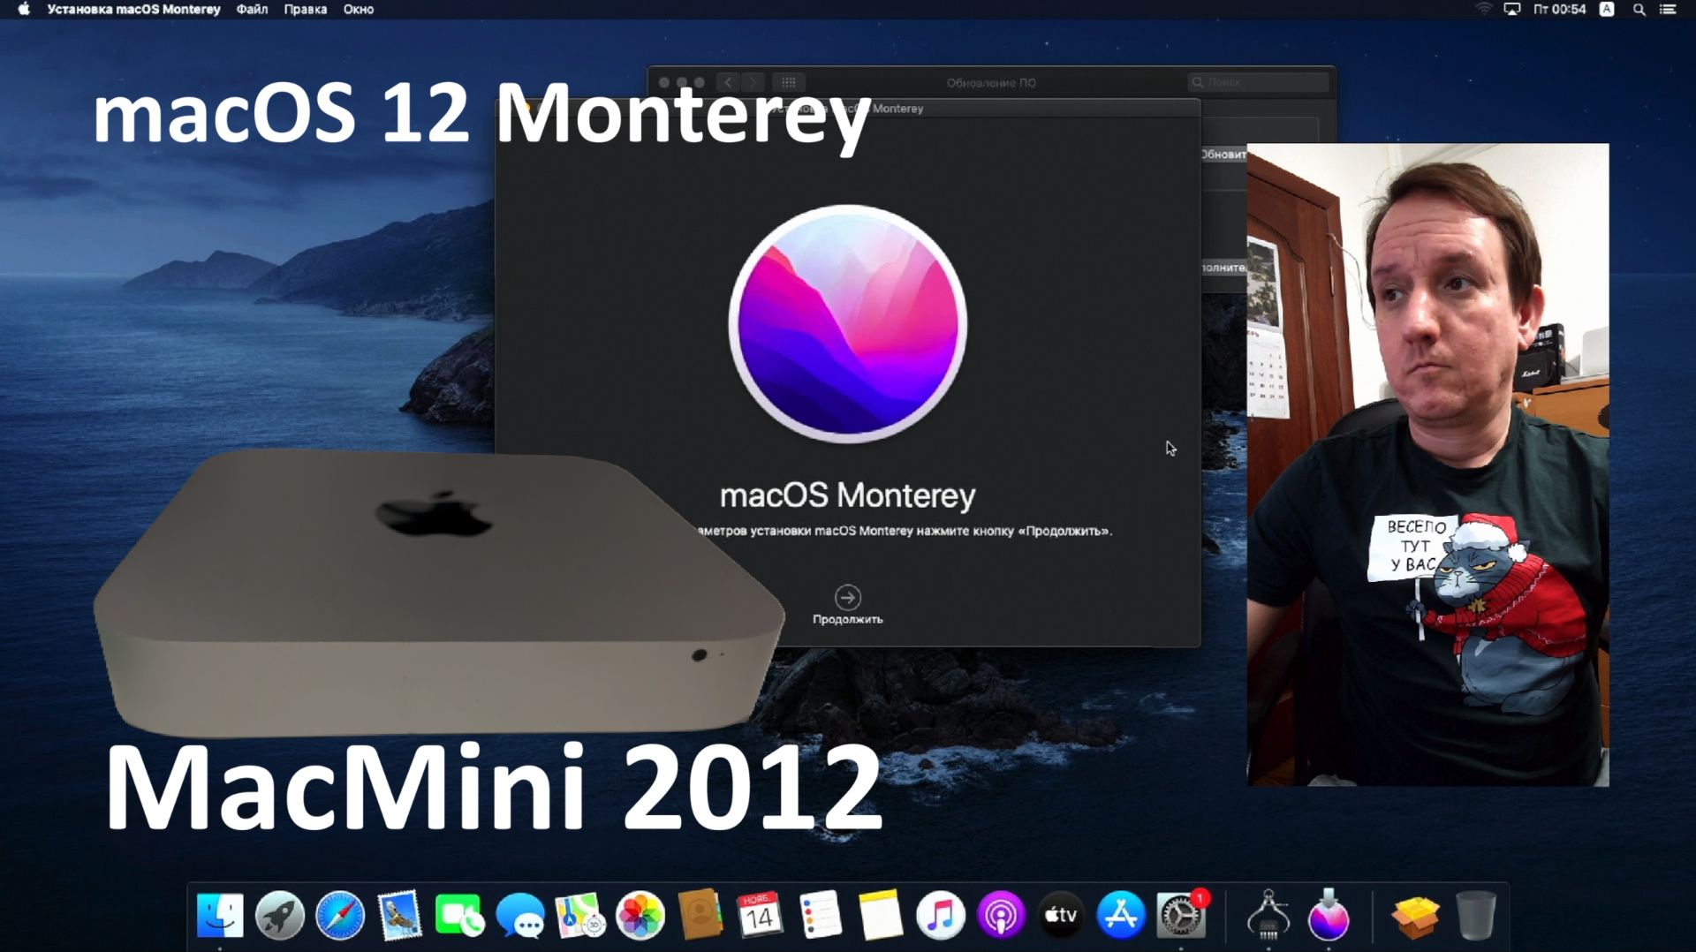Open Apple TV app in Dock
This screenshot has height=952, width=1696.
click(x=1060, y=915)
